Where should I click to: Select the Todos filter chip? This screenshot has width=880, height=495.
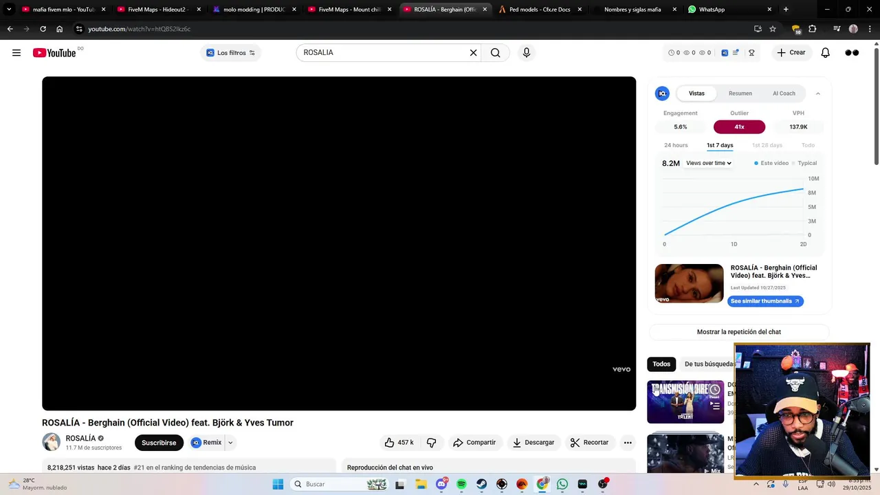661,364
